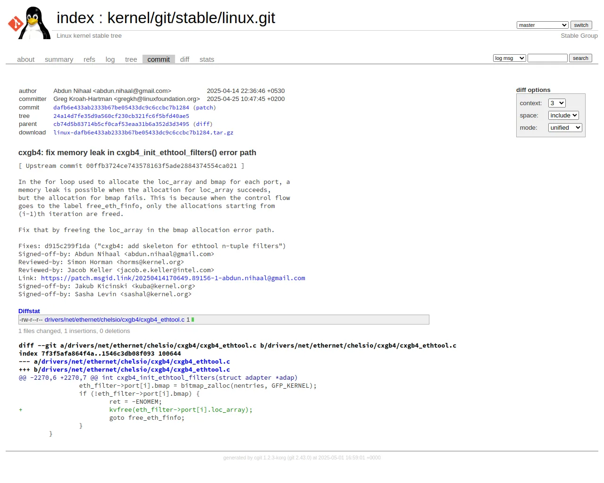Screen dimensions: 604x483
Task: Open the master branch dropdown
Action: pyautogui.click(x=543, y=25)
